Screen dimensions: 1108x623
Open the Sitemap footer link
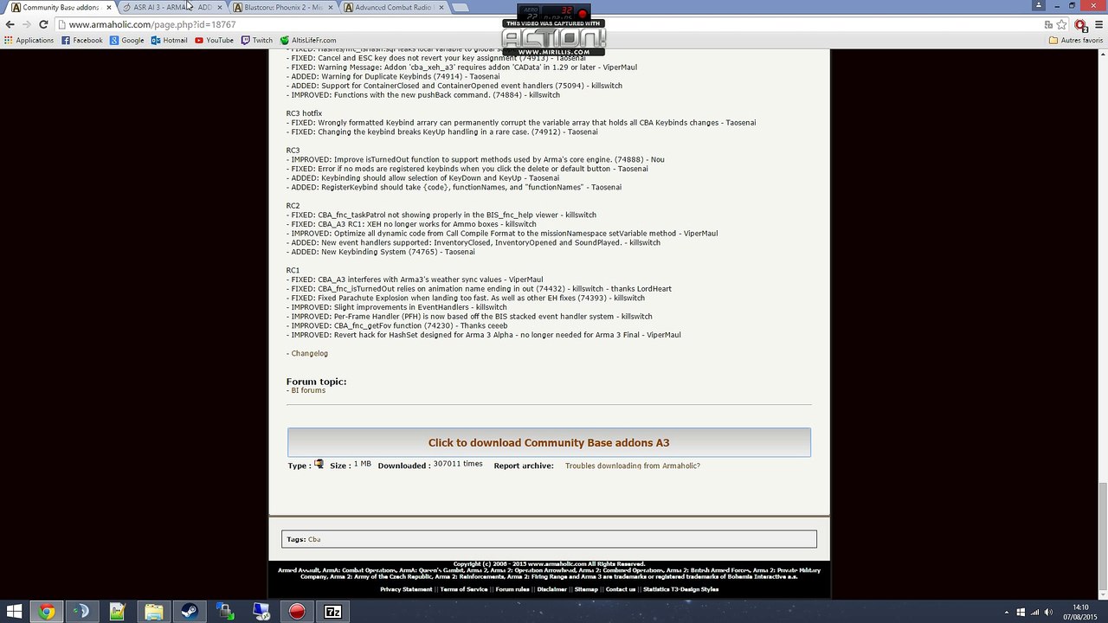586,589
